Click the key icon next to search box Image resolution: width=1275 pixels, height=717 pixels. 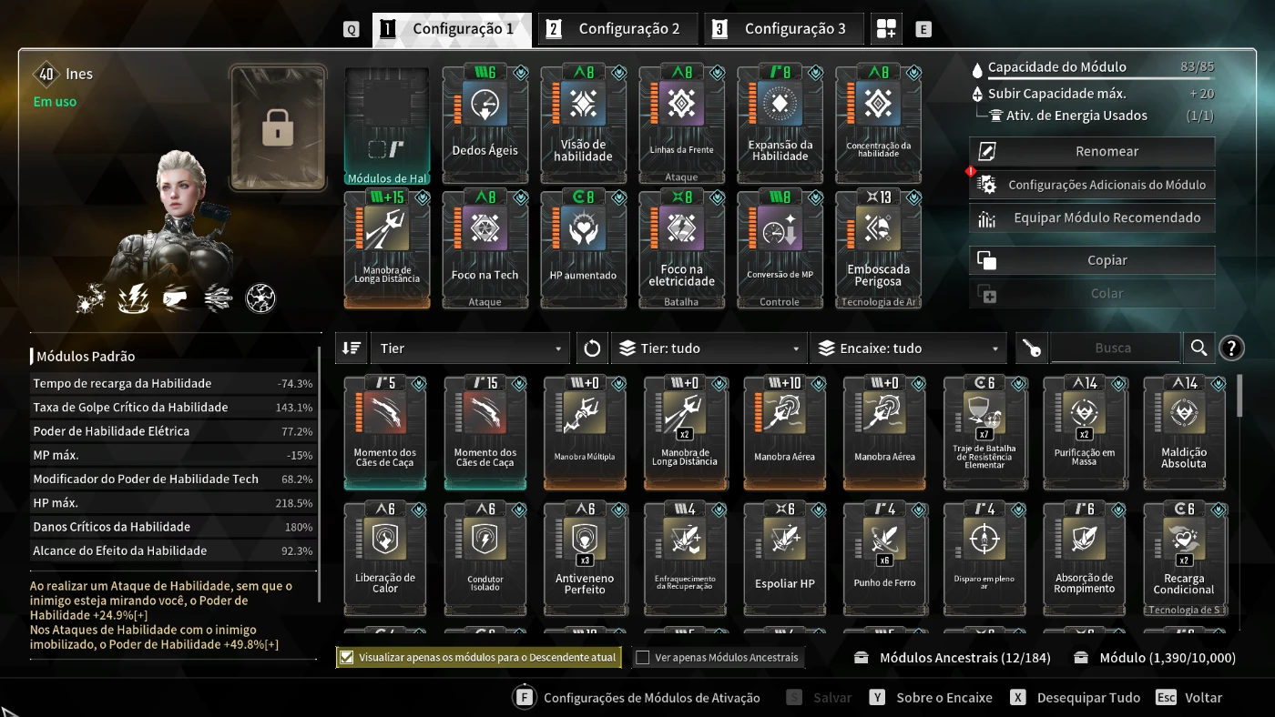[1031, 348]
